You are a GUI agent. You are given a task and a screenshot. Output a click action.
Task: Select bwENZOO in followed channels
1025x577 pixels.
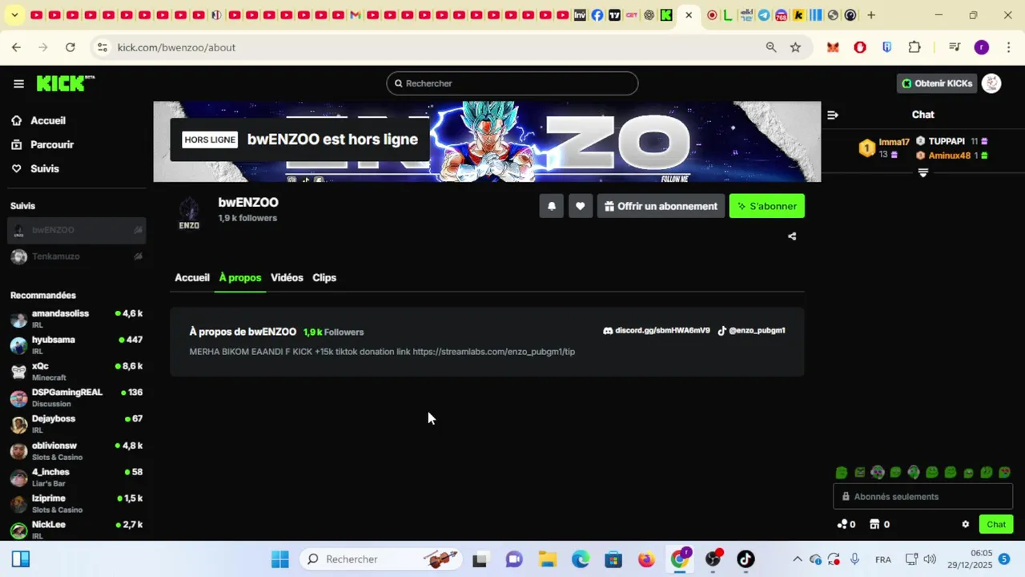pos(77,230)
